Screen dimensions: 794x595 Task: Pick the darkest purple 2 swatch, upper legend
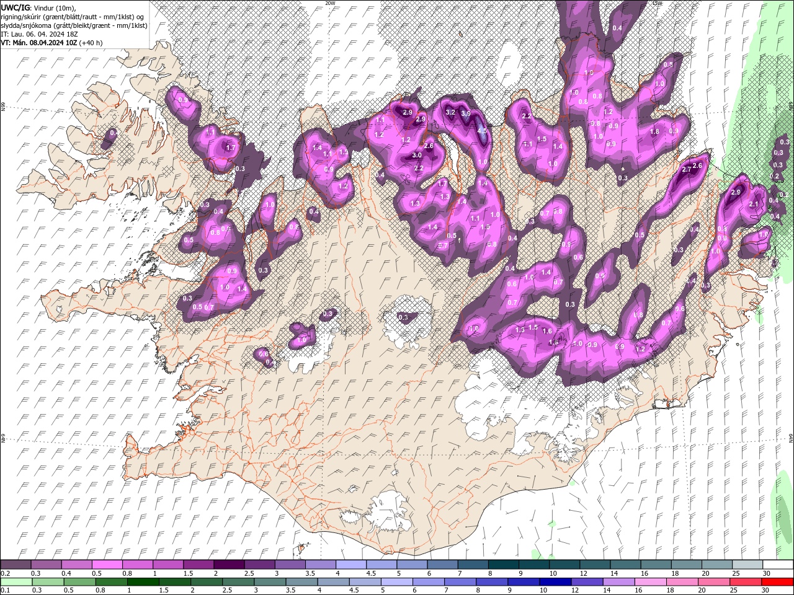click(229, 565)
